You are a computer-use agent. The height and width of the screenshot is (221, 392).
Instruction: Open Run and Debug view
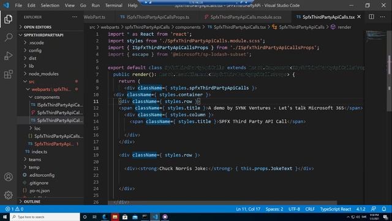point(8,56)
